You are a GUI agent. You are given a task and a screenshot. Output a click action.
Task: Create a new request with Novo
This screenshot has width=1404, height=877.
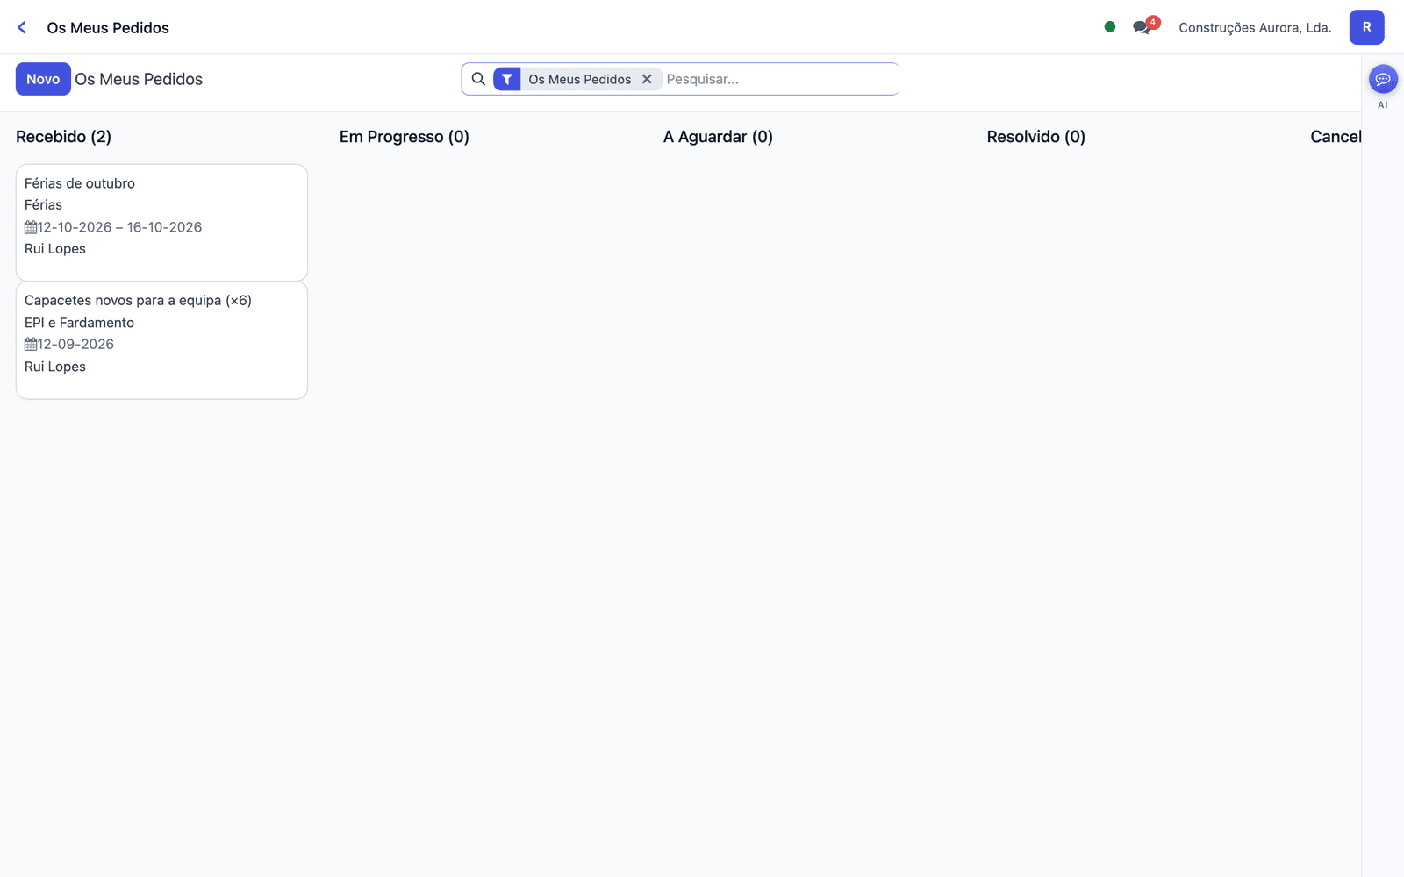tap(43, 79)
